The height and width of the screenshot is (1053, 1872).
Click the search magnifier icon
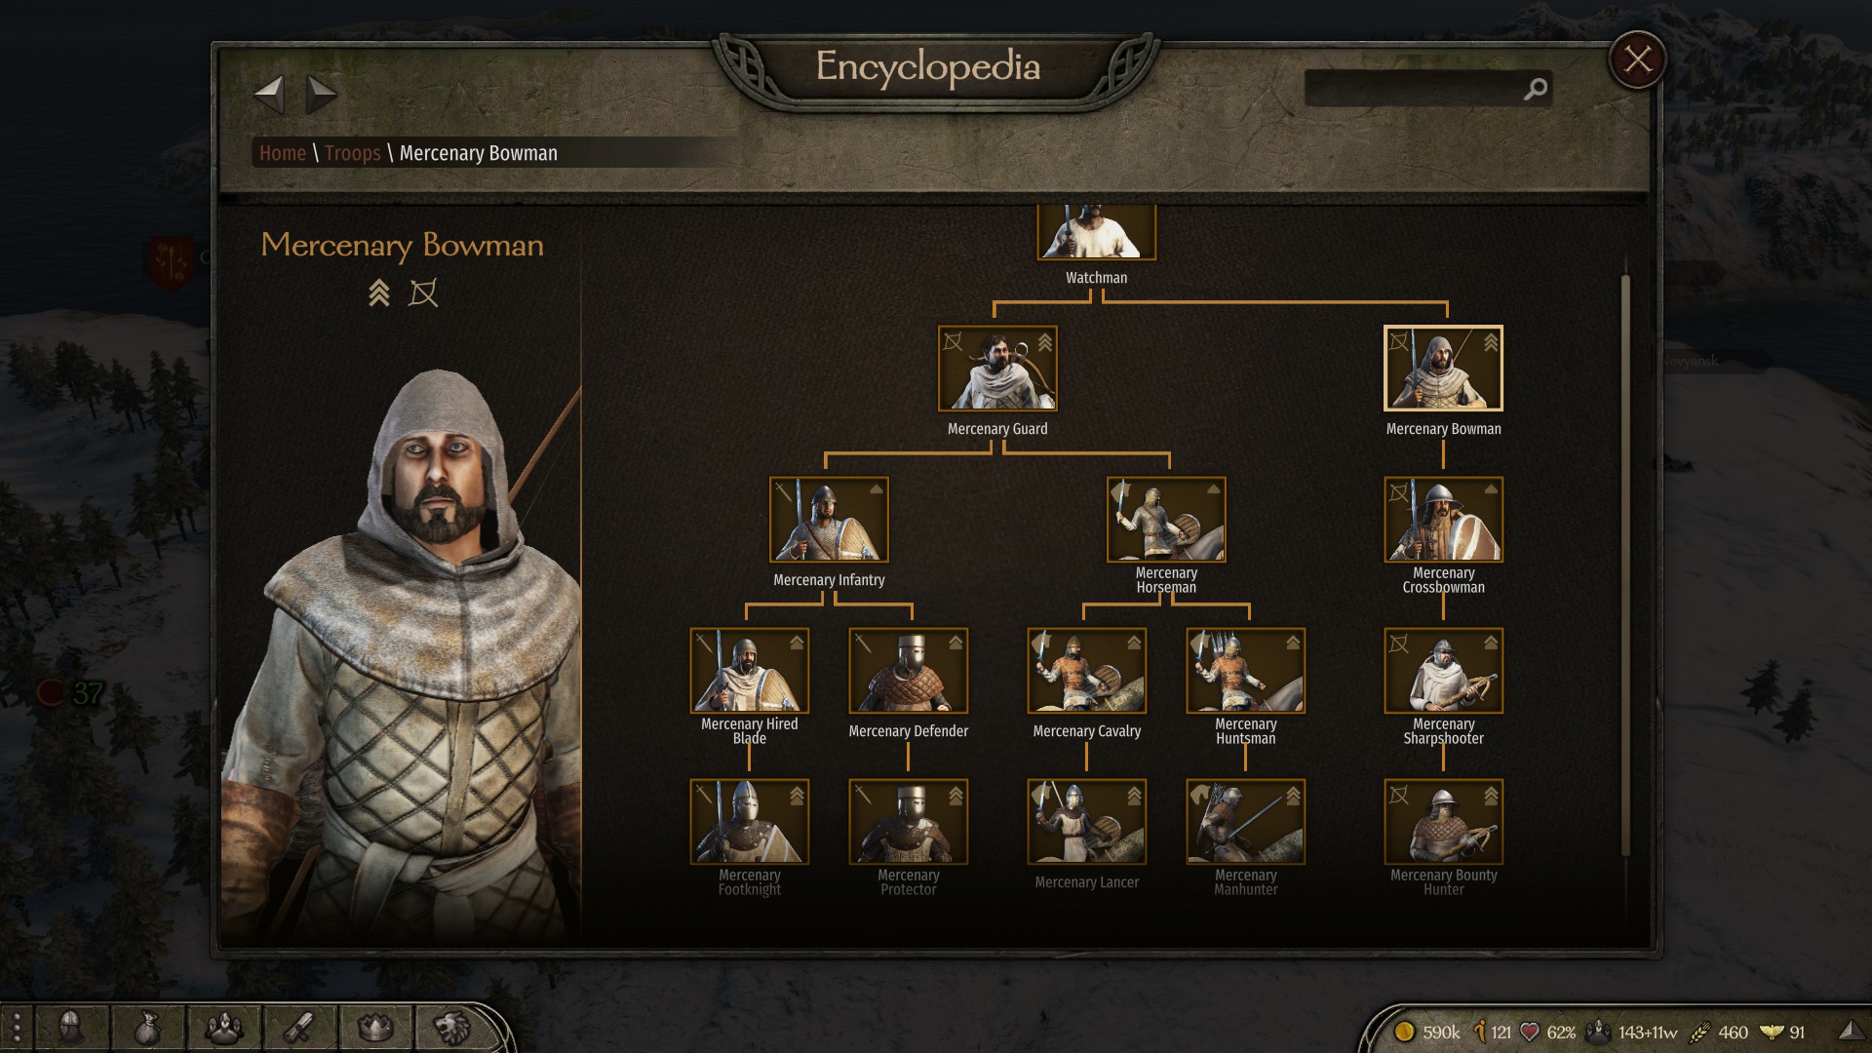(x=1536, y=89)
